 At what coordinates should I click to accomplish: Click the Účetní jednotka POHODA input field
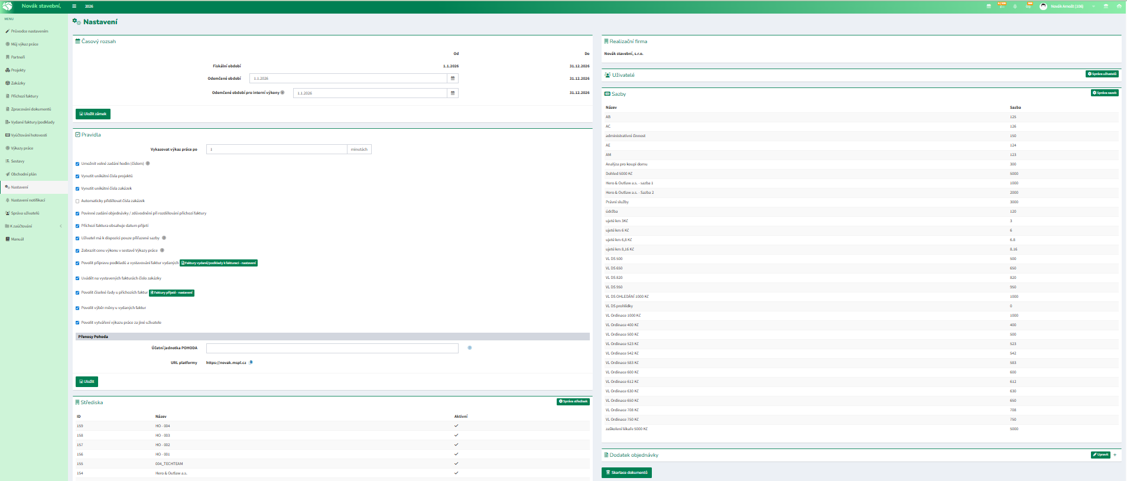pyautogui.click(x=332, y=349)
